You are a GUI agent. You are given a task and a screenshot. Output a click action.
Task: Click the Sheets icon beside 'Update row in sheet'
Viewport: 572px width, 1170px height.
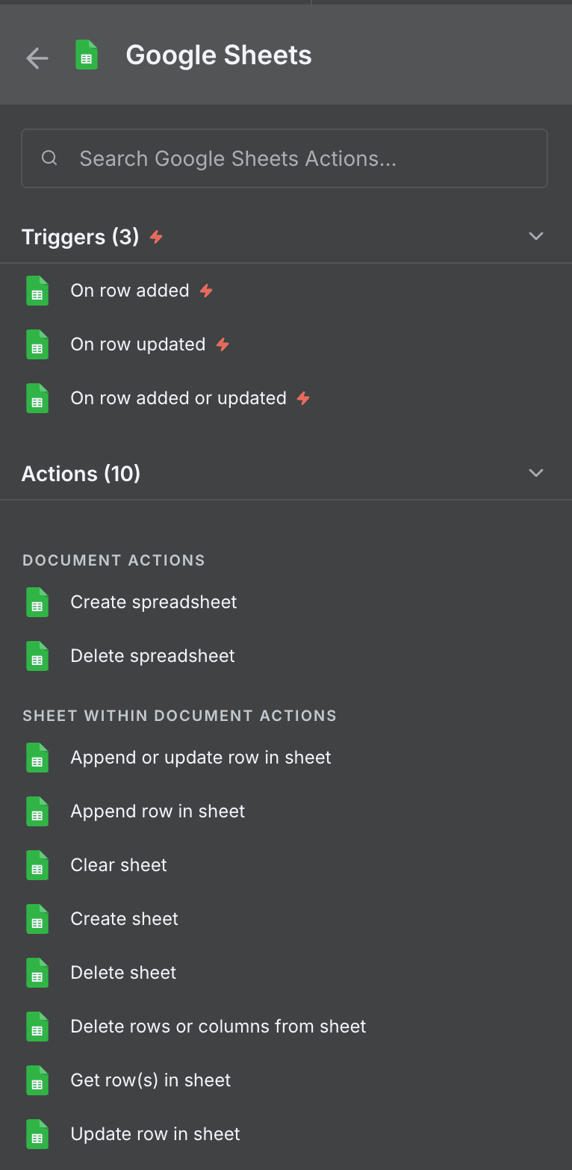[x=37, y=1134]
